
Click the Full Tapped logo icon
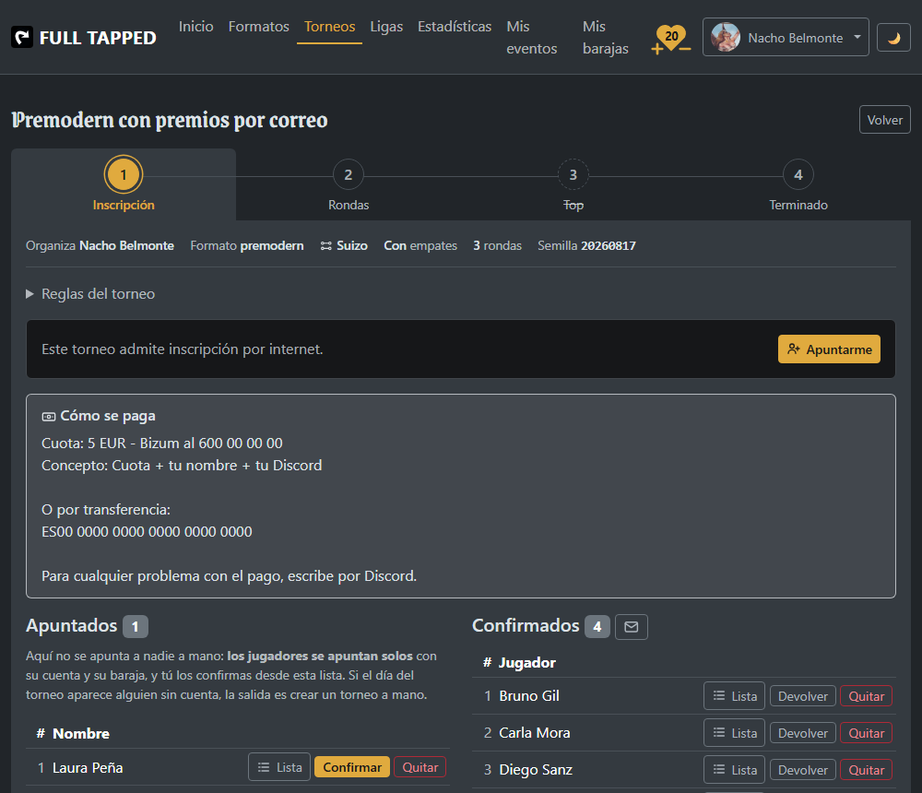click(x=22, y=38)
